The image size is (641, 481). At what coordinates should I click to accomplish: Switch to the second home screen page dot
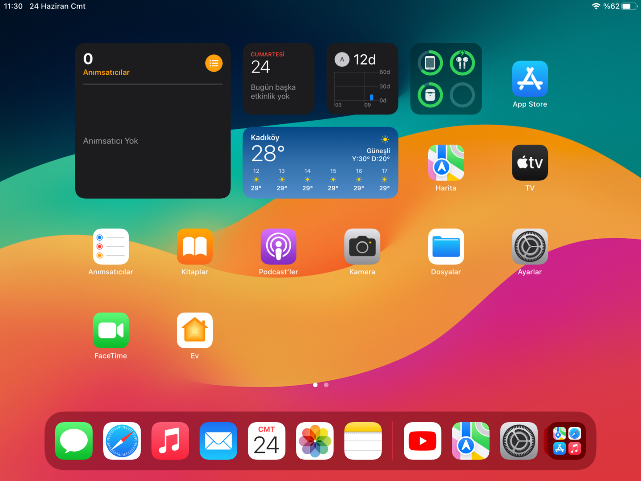click(326, 385)
